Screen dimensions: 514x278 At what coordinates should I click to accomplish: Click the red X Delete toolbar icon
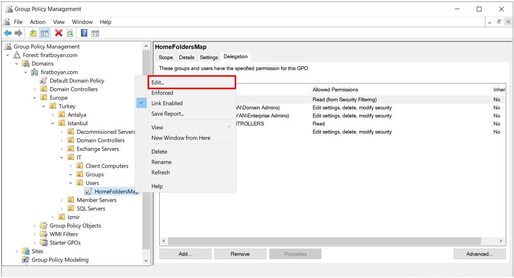[x=58, y=33]
